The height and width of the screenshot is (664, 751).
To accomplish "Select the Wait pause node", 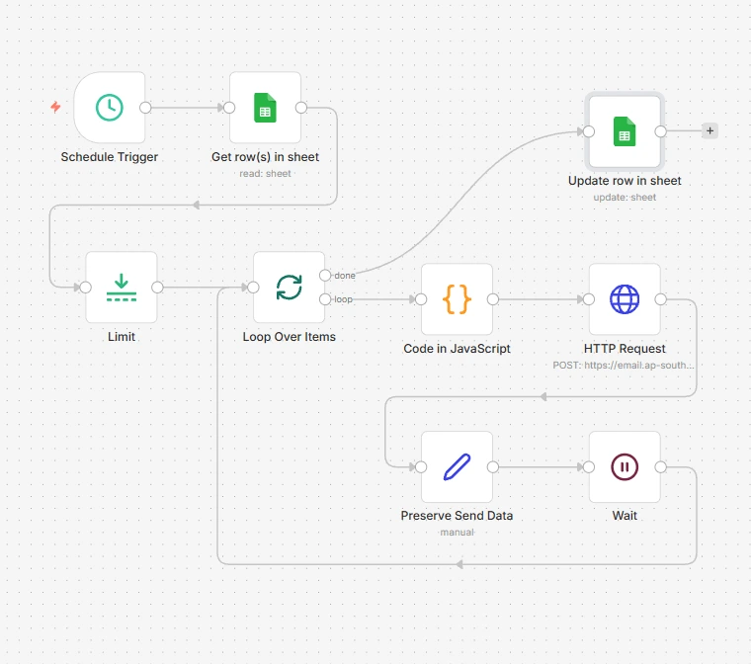I will pyautogui.click(x=625, y=466).
